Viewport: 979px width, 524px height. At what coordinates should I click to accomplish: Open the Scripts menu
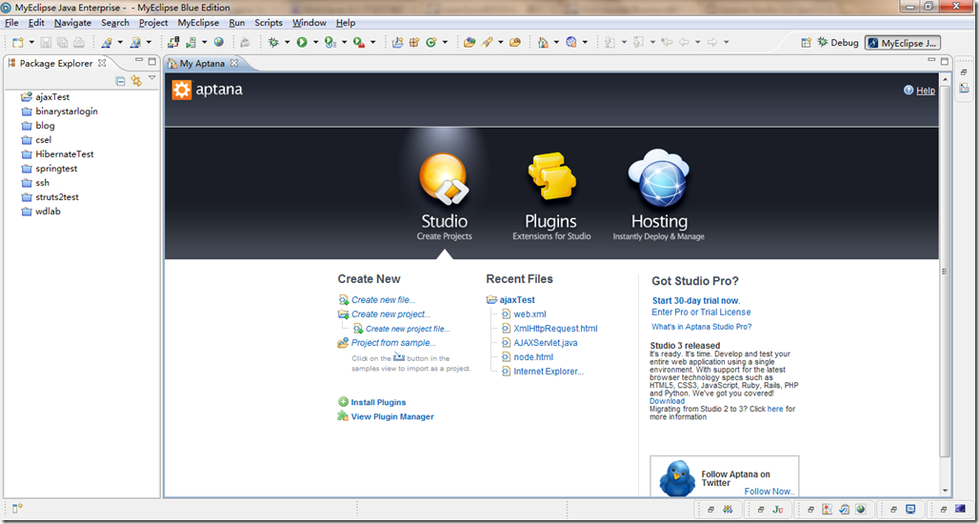269,23
